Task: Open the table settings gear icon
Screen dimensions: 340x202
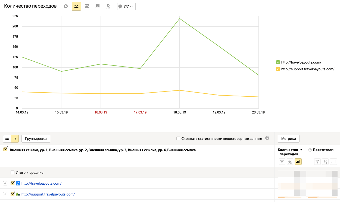Action: tap(267, 138)
